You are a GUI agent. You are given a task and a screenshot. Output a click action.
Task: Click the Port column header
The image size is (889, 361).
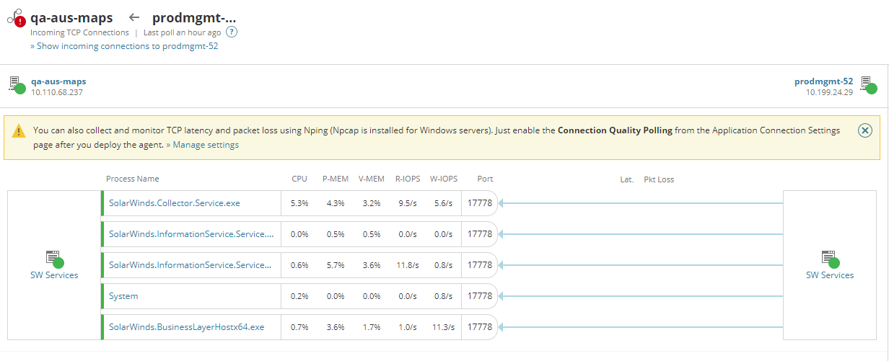[x=486, y=179]
